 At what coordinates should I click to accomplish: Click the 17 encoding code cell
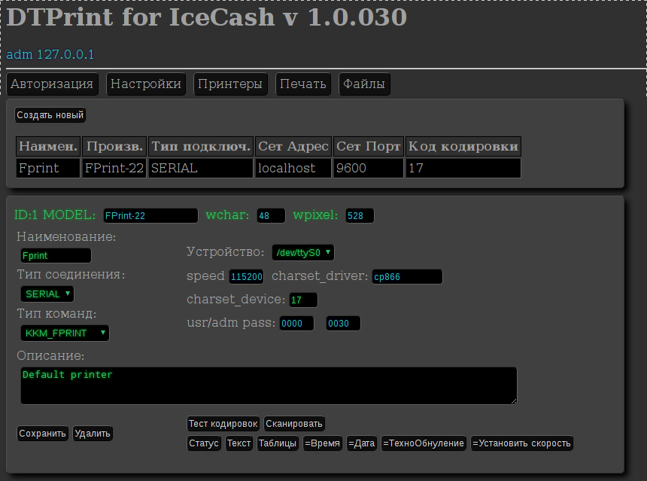tap(463, 168)
